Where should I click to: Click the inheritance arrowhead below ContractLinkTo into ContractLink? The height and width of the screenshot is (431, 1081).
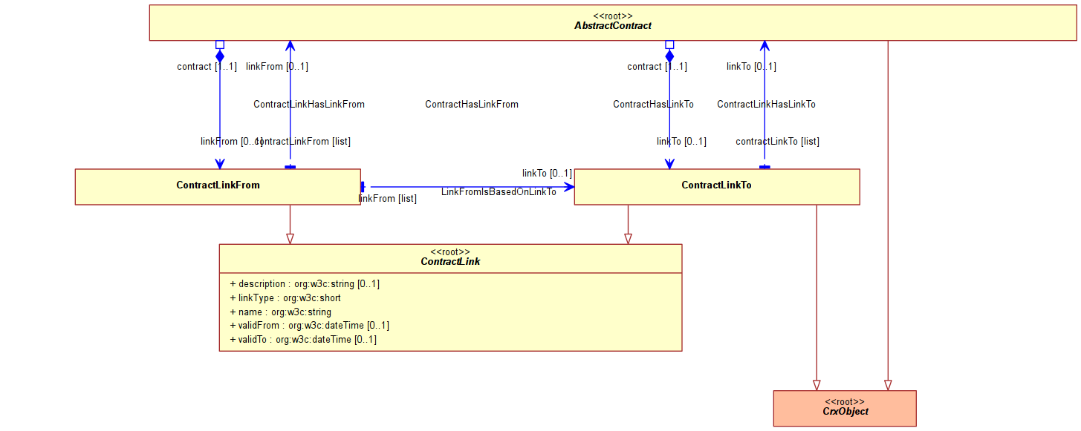(x=628, y=238)
